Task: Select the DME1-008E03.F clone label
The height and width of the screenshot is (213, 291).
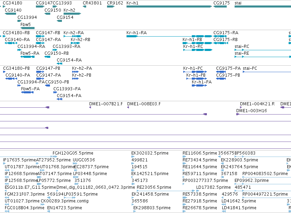Action: (x=144, y=104)
